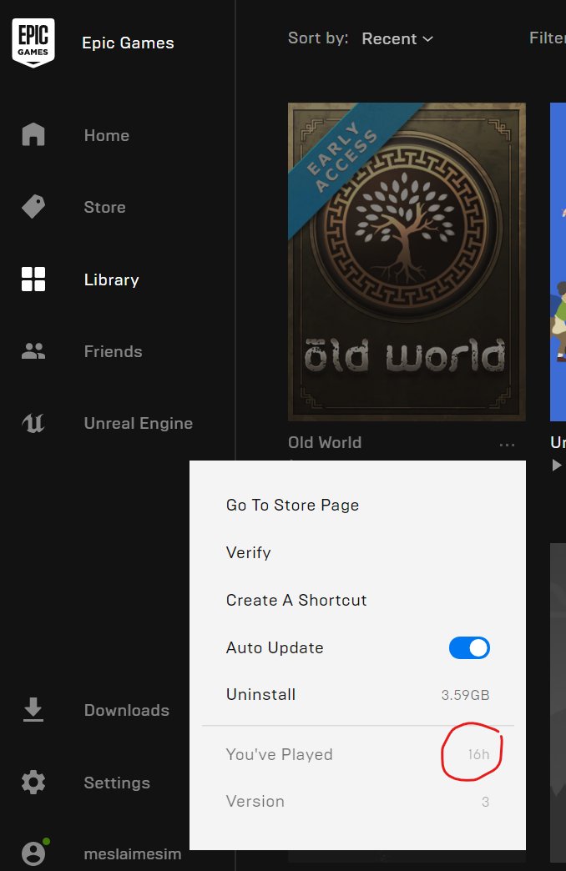The width and height of the screenshot is (566, 871).
Task: Click the Version label
Action: (x=255, y=801)
